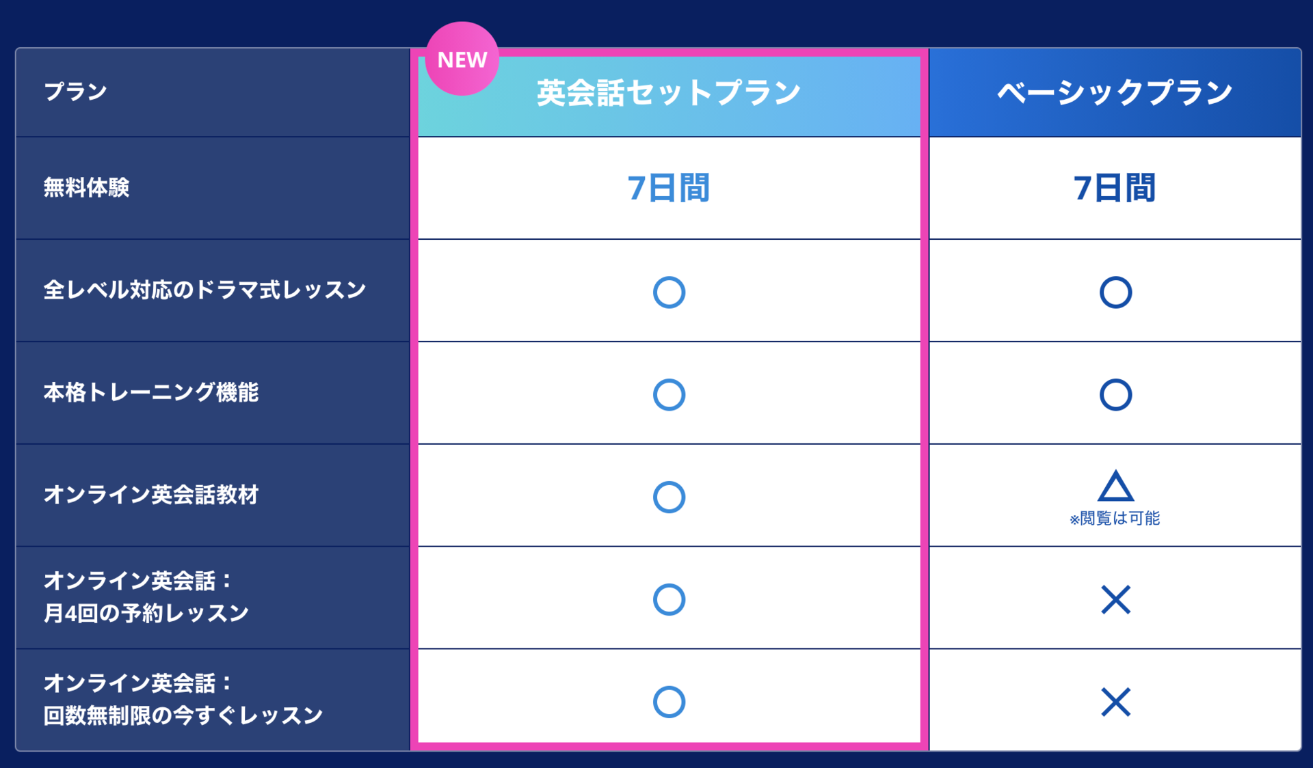Select the 英会話セットプラン column header
This screenshot has width=1313, height=768.
[669, 94]
